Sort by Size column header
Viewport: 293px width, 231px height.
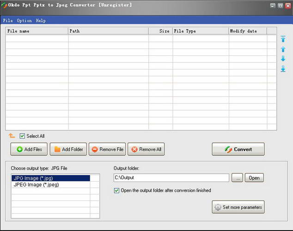coord(160,31)
